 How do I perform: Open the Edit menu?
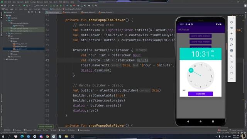[x=10, y=2]
